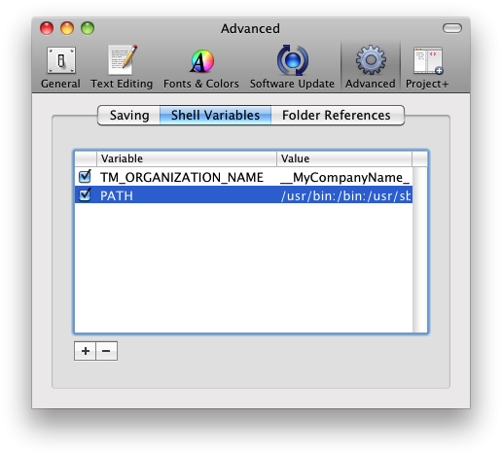This screenshot has height=455, width=502.
Task: Zoom the Advanced window with green button
Action: click(x=88, y=28)
